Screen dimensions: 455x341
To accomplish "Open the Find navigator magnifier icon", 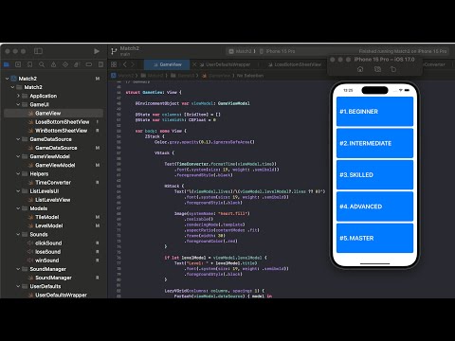I will 42,64.
